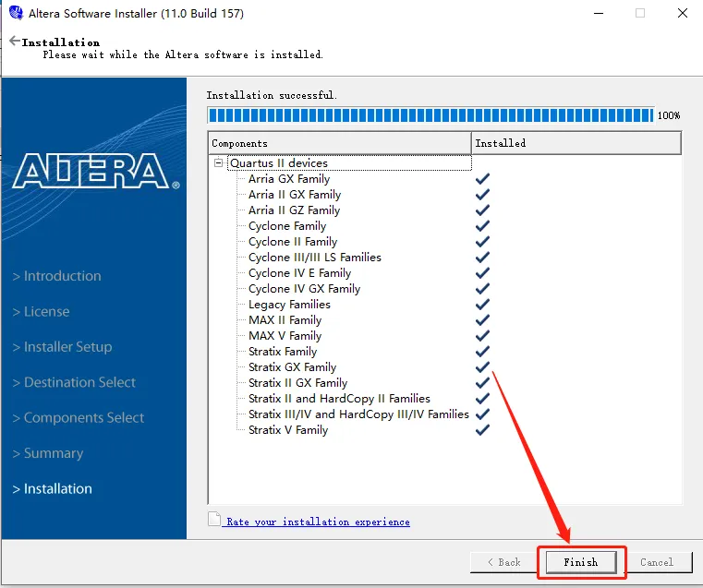
Task: Click the Destination Select step in sidebar
Action: click(74, 382)
